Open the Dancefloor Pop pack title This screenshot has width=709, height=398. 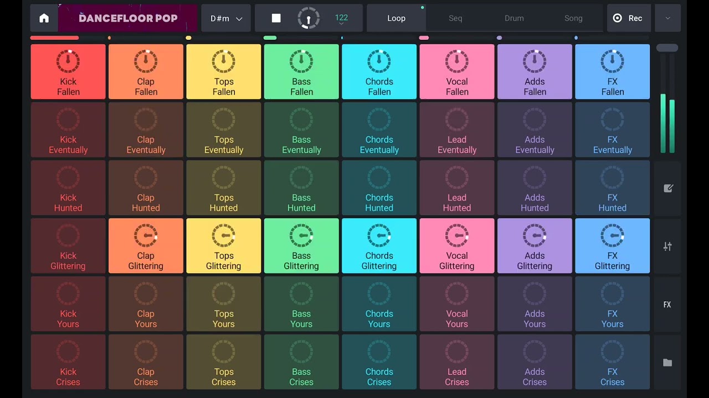click(128, 18)
